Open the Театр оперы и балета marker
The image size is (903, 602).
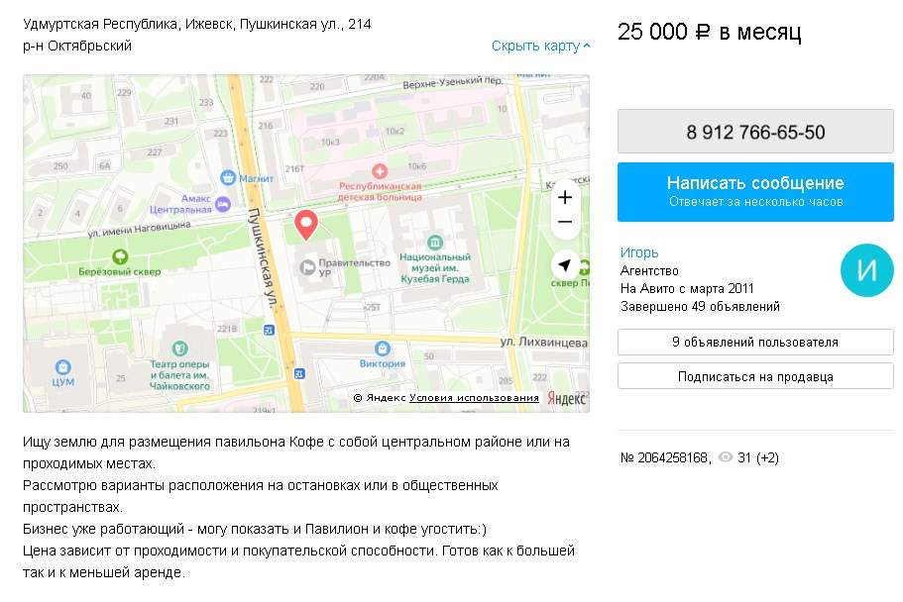click(x=180, y=349)
